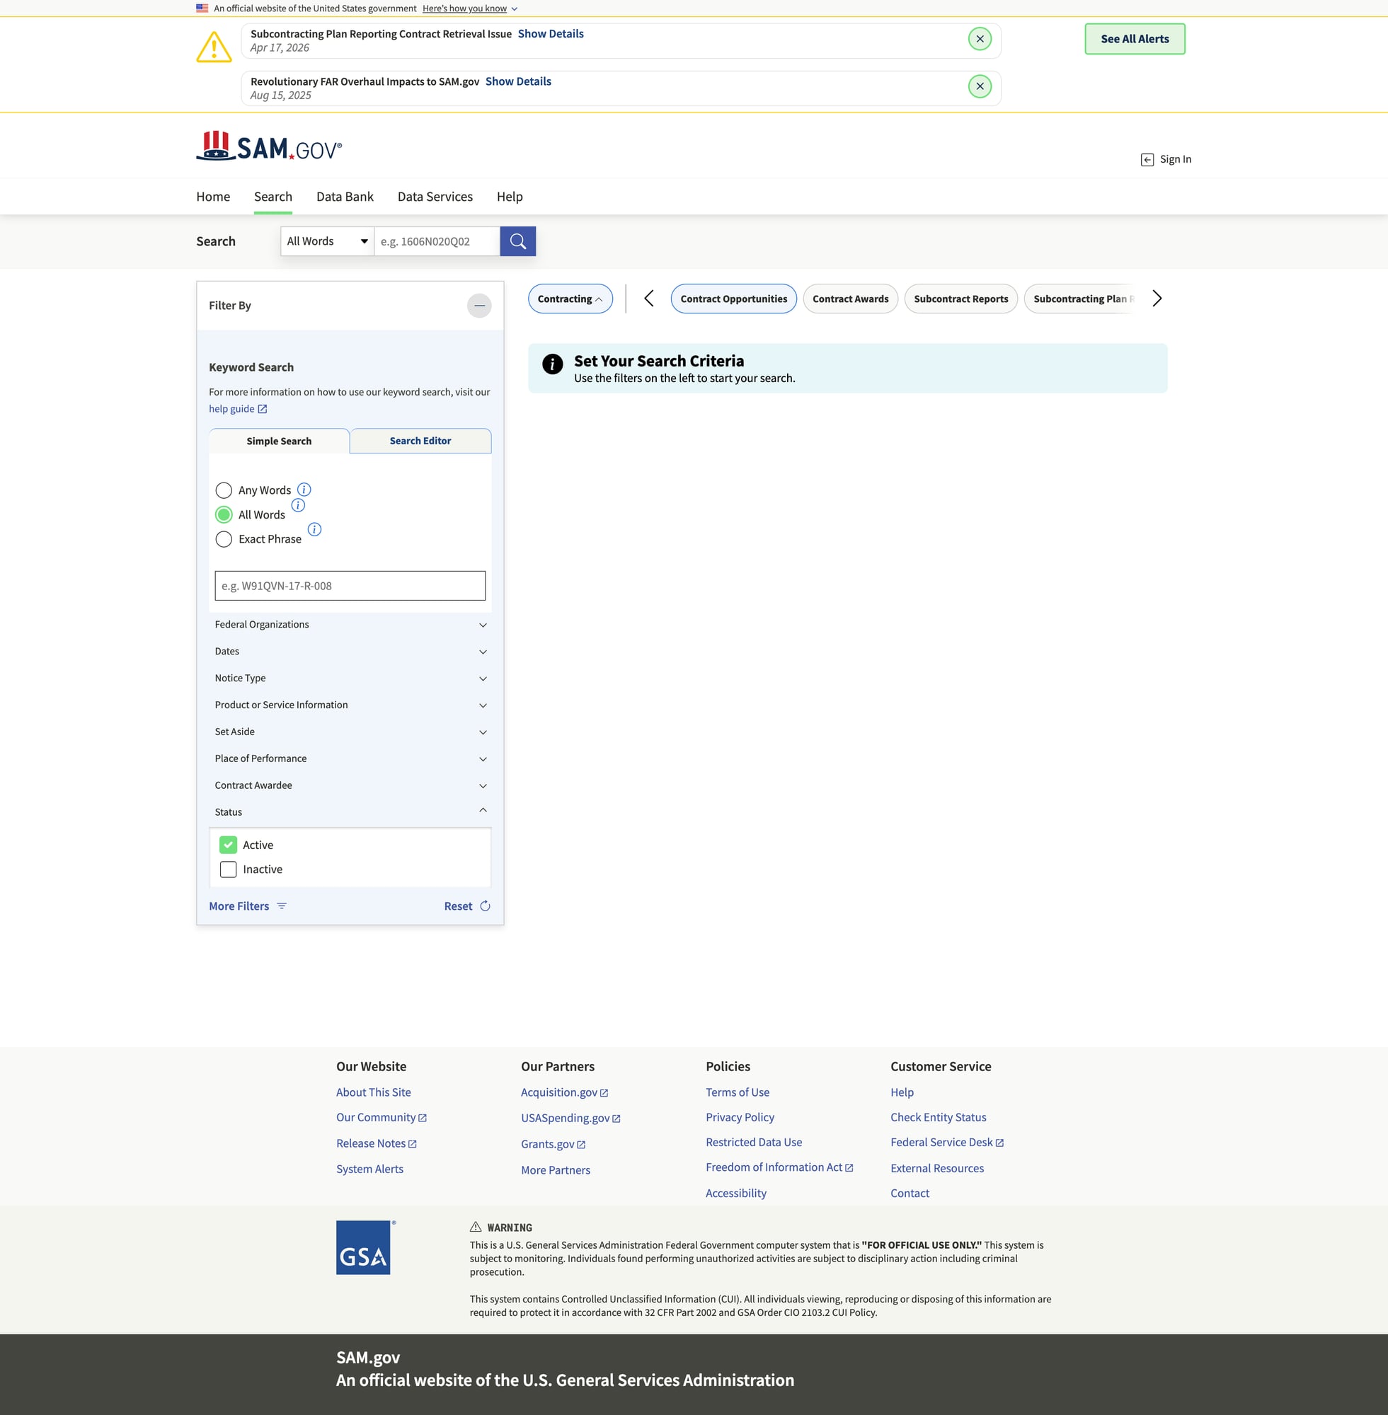This screenshot has width=1388, height=1415.
Task: Click the Reset filters icon
Action: pyautogui.click(x=485, y=906)
